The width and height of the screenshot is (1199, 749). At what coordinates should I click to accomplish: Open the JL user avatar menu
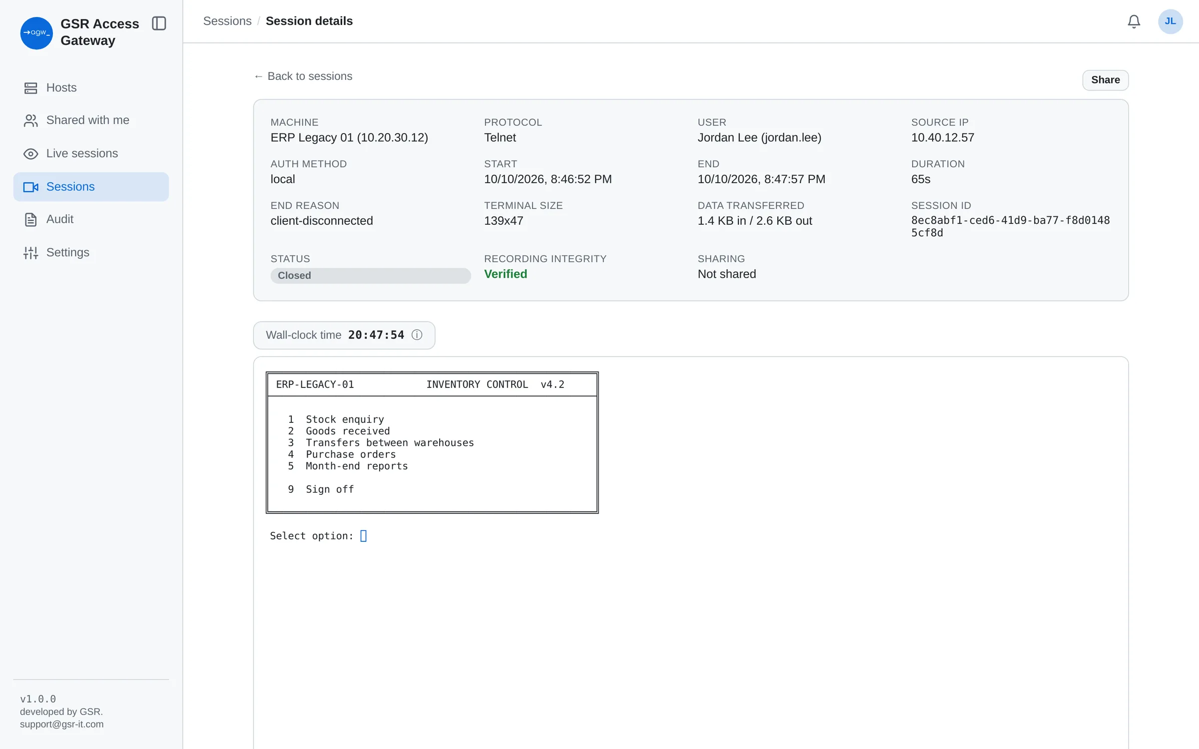click(x=1170, y=21)
